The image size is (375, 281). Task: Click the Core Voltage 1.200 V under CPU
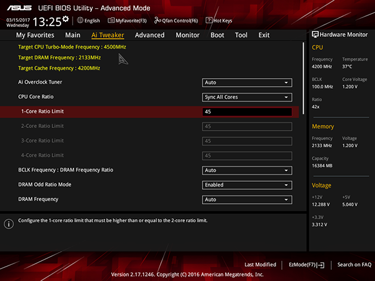pos(350,87)
